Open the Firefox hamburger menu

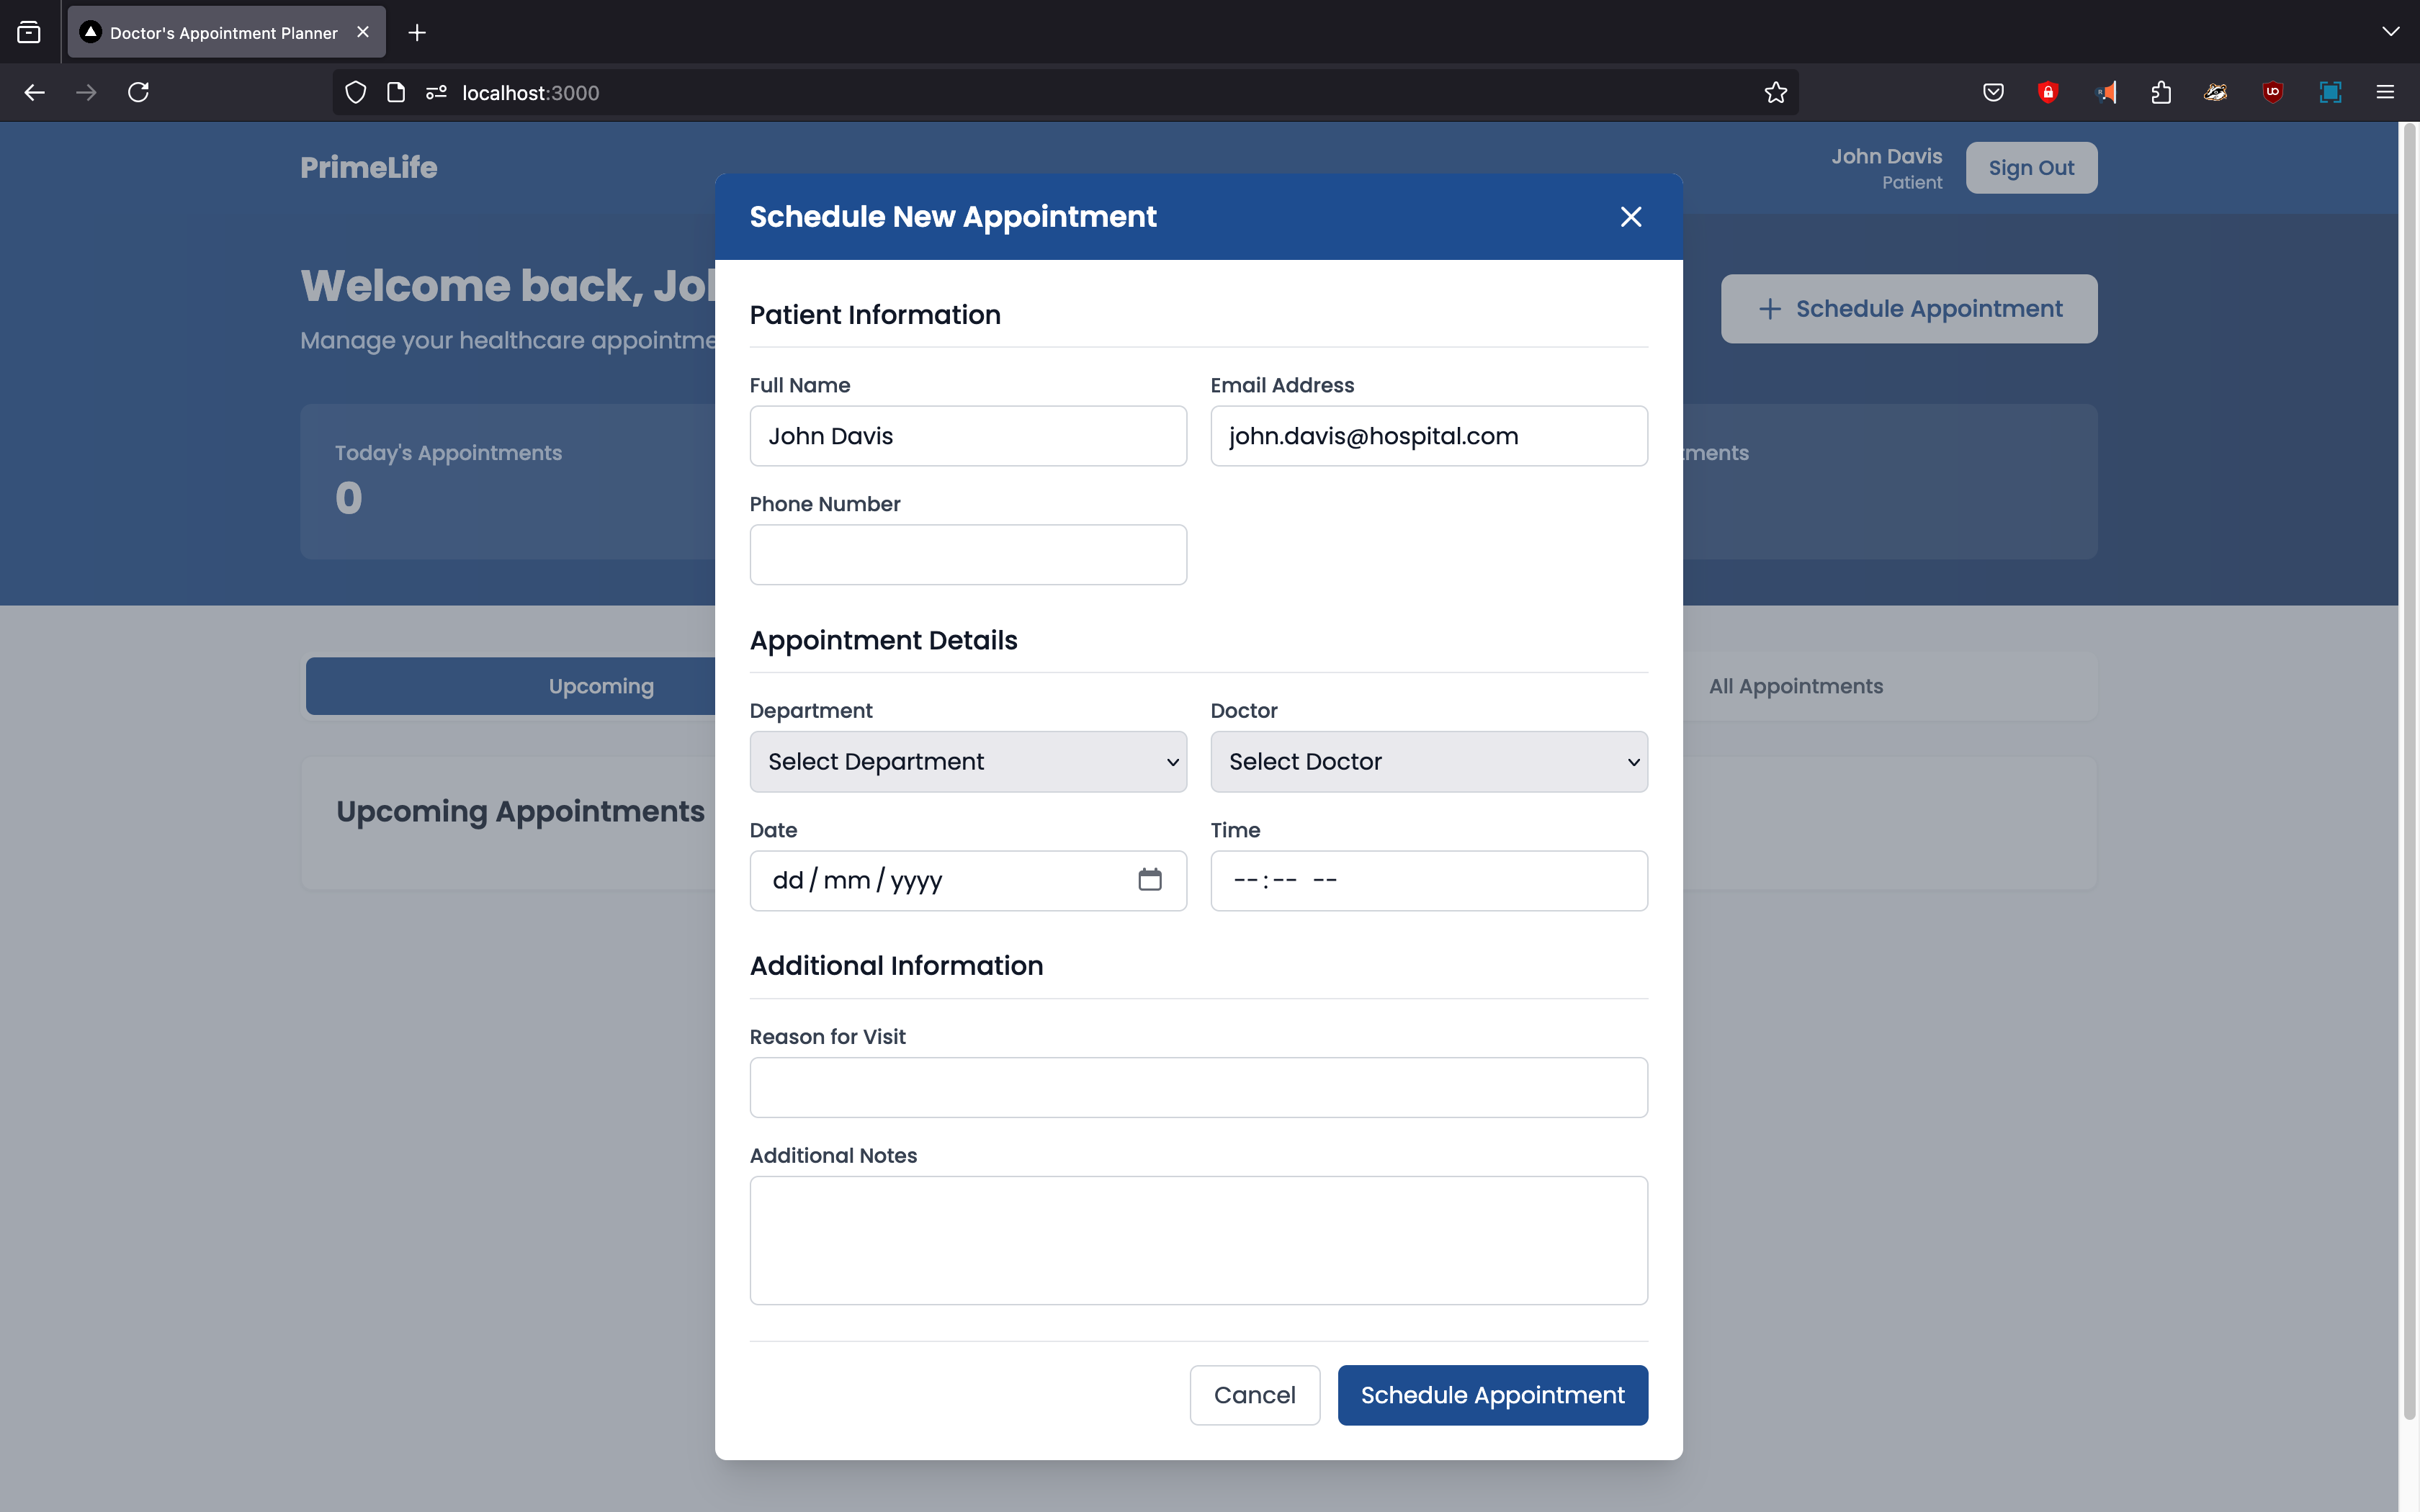[2384, 92]
